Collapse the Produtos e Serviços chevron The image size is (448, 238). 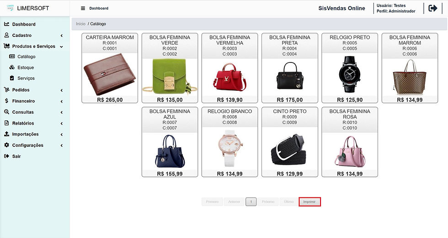coord(61,47)
